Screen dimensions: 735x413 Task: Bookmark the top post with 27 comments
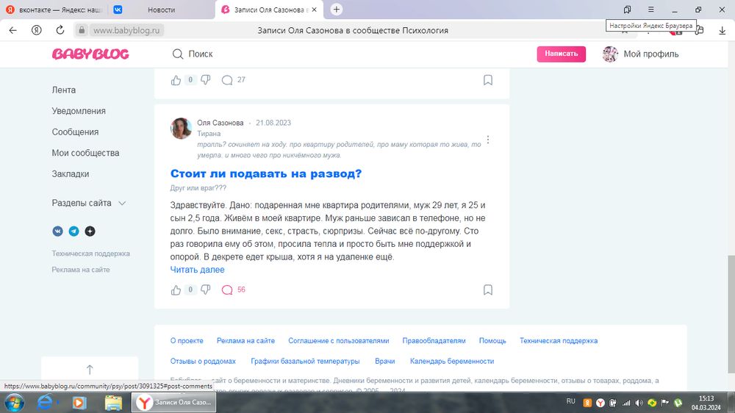click(x=488, y=80)
